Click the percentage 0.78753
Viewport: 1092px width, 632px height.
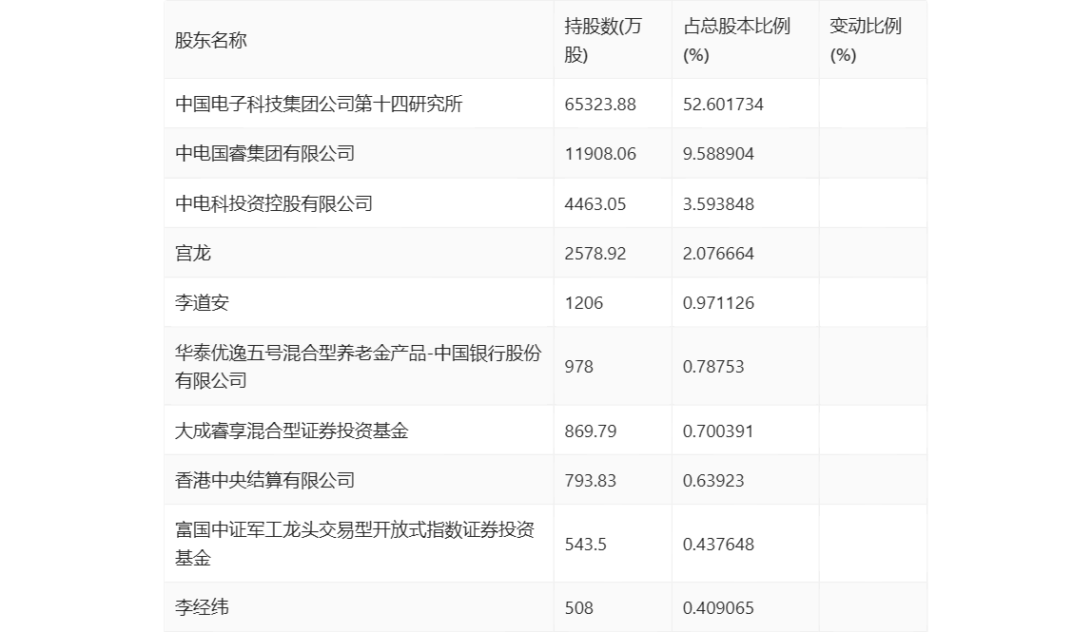[713, 367]
